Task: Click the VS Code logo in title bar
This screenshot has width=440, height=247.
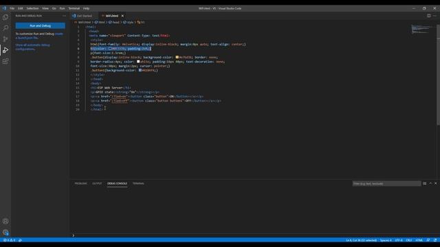Action: pos(4,8)
